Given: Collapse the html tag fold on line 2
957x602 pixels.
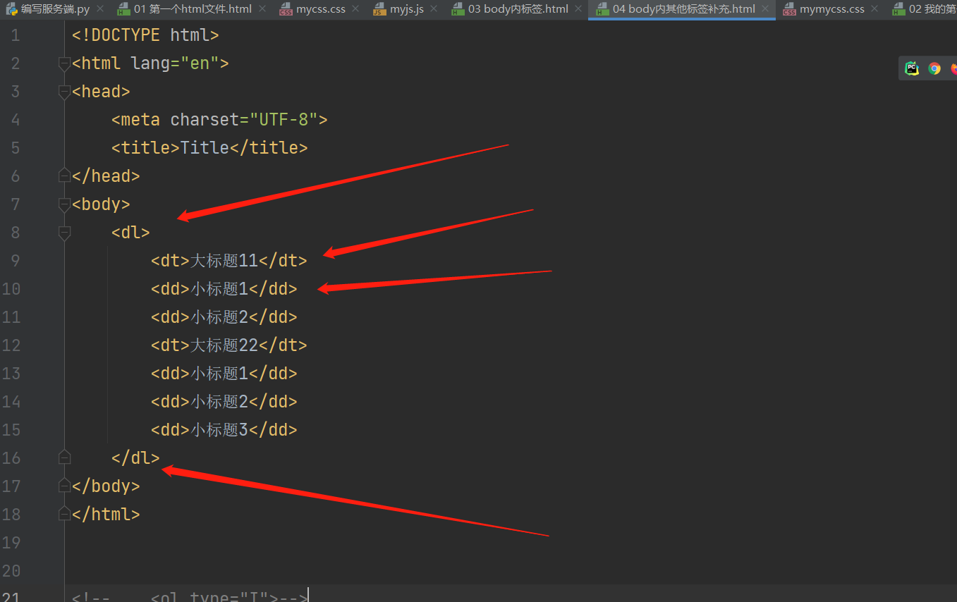Looking at the screenshot, I should click(x=64, y=63).
